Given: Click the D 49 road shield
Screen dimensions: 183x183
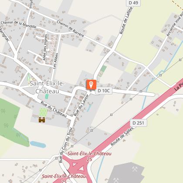Looking at the screenshot, I should [133, 3].
